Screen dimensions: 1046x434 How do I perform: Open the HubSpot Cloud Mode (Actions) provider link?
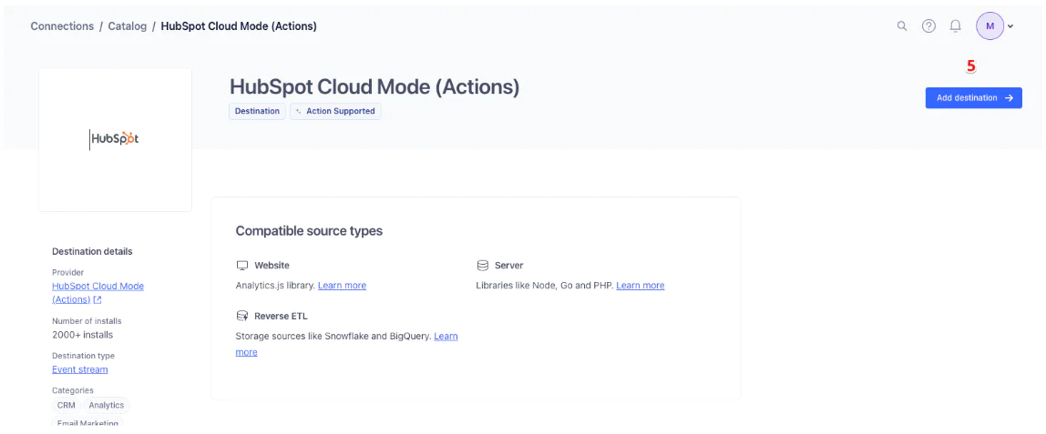(97, 293)
